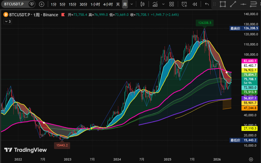Click the 126208.5 high price label on chart
This screenshot has width=261, height=163.
coord(205,23)
